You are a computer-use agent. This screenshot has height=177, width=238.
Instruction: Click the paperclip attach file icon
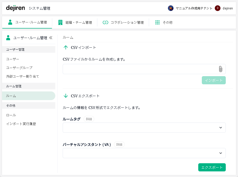click(220, 69)
